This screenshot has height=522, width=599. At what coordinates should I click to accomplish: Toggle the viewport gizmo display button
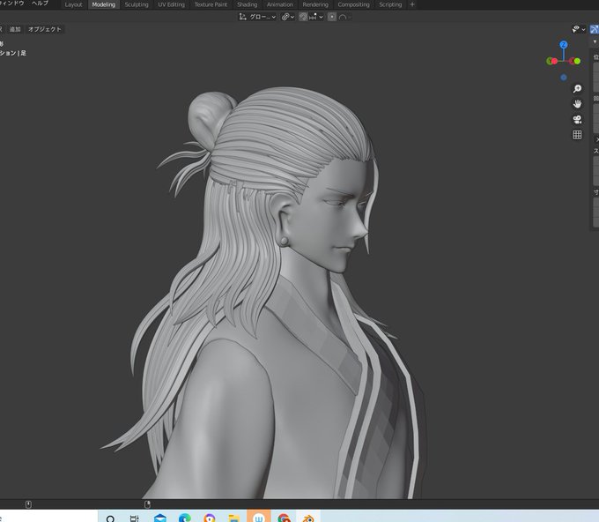(595, 29)
